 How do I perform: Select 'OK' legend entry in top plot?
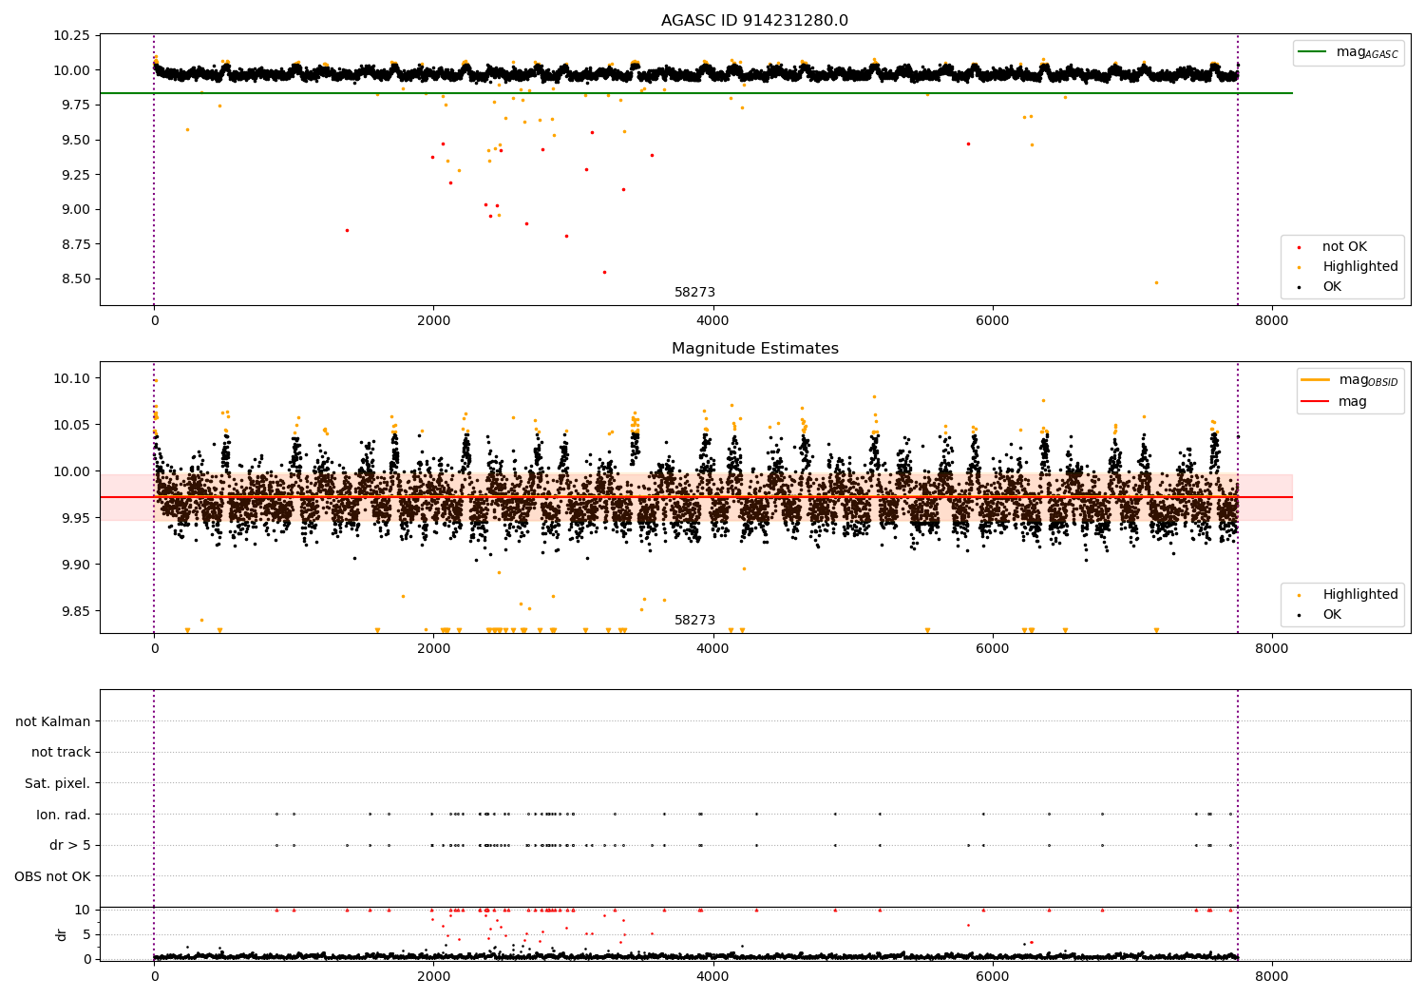[x=1332, y=287]
